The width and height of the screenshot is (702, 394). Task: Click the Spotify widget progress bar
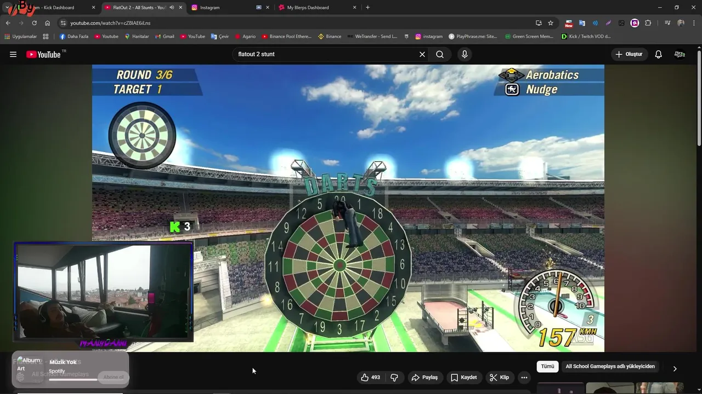(x=73, y=379)
